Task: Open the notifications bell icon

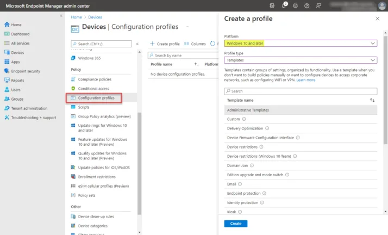Action: tap(284, 5)
